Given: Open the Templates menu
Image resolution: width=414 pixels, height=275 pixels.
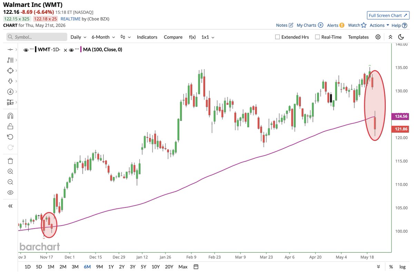Looking at the screenshot, I should pyautogui.click(x=358, y=37).
